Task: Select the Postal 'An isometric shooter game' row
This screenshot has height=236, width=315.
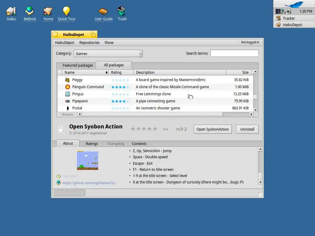Action: pos(155,108)
